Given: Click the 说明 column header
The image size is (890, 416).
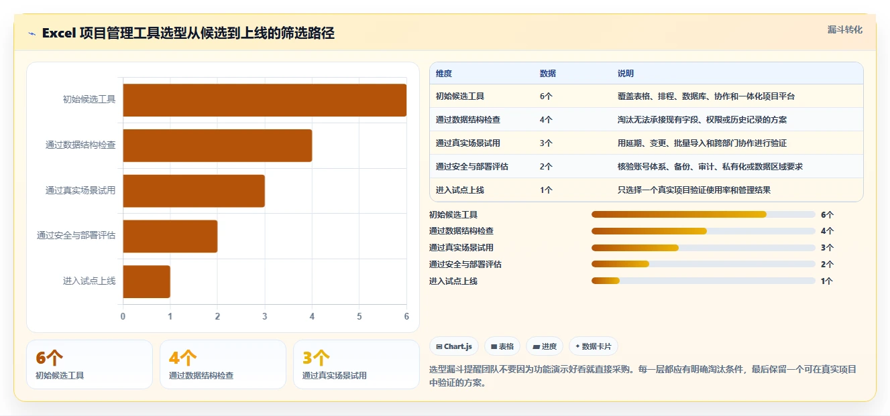Looking at the screenshot, I should (x=626, y=73).
